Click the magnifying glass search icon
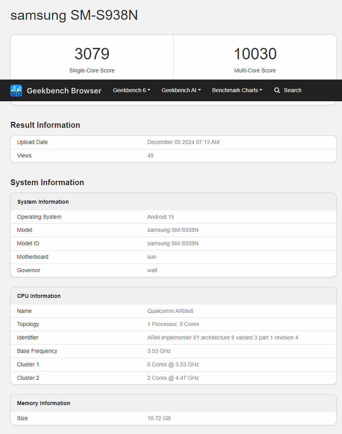This screenshot has height=434, width=342. click(x=277, y=90)
